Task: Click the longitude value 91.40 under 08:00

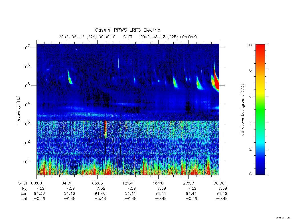Action: coord(100,194)
